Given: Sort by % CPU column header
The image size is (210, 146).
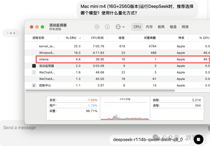Looking at the screenshot, I should click(x=71, y=38).
